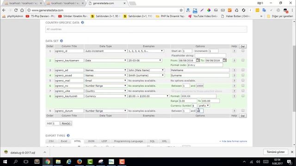
Task: Open the Date data type dropdown
Action: 105,60
